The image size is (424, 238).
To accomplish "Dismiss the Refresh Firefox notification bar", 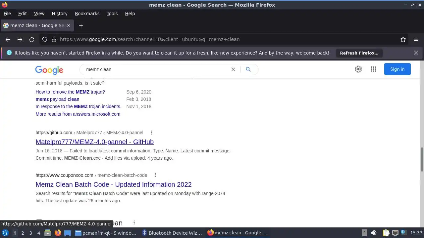I will 416,53.
